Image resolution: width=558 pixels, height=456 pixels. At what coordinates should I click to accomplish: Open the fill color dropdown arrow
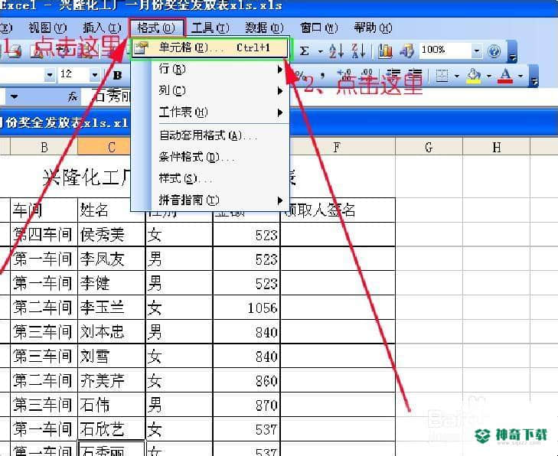(x=489, y=76)
